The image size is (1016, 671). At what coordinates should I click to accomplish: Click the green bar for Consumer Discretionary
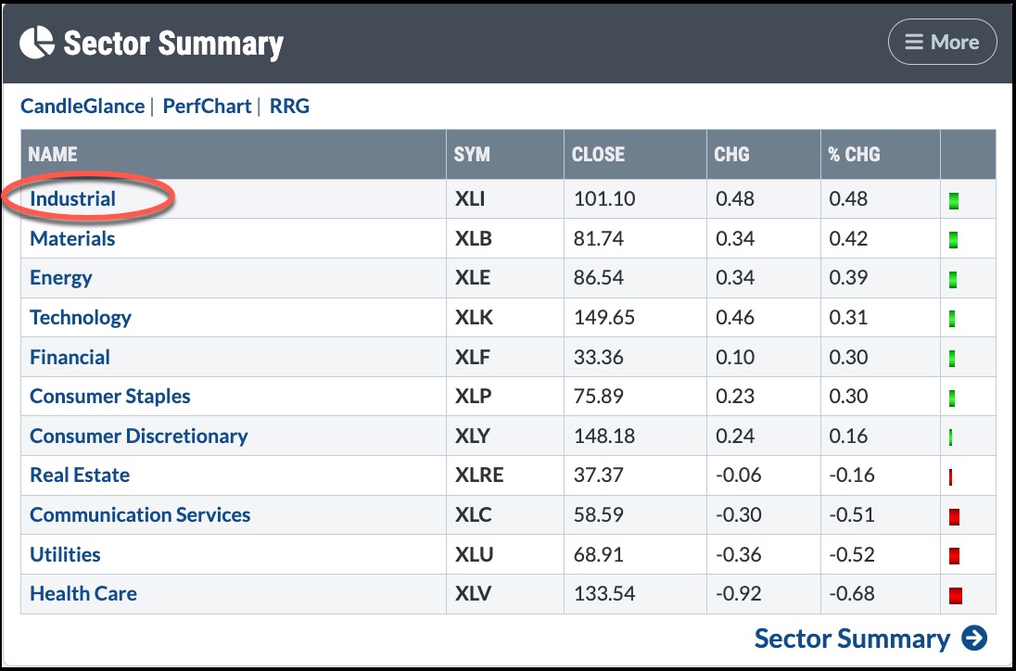pos(951,437)
